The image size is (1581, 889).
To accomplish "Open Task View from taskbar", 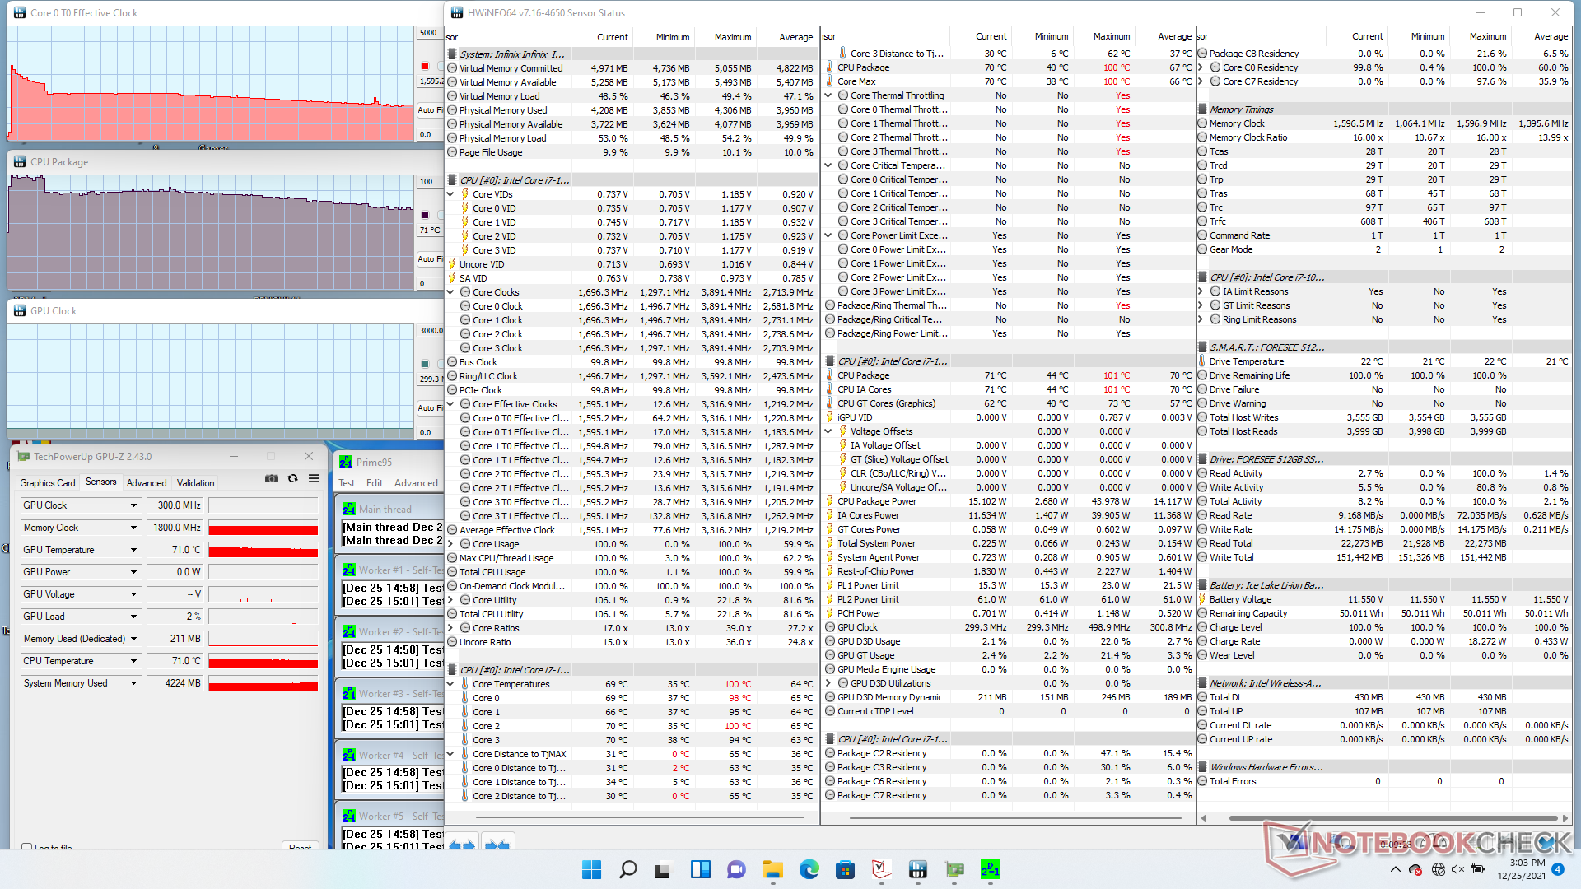I will click(x=664, y=869).
